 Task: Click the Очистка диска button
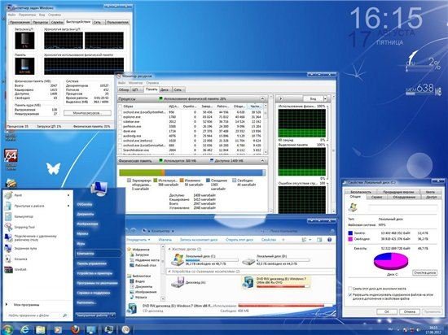(424, 273)
